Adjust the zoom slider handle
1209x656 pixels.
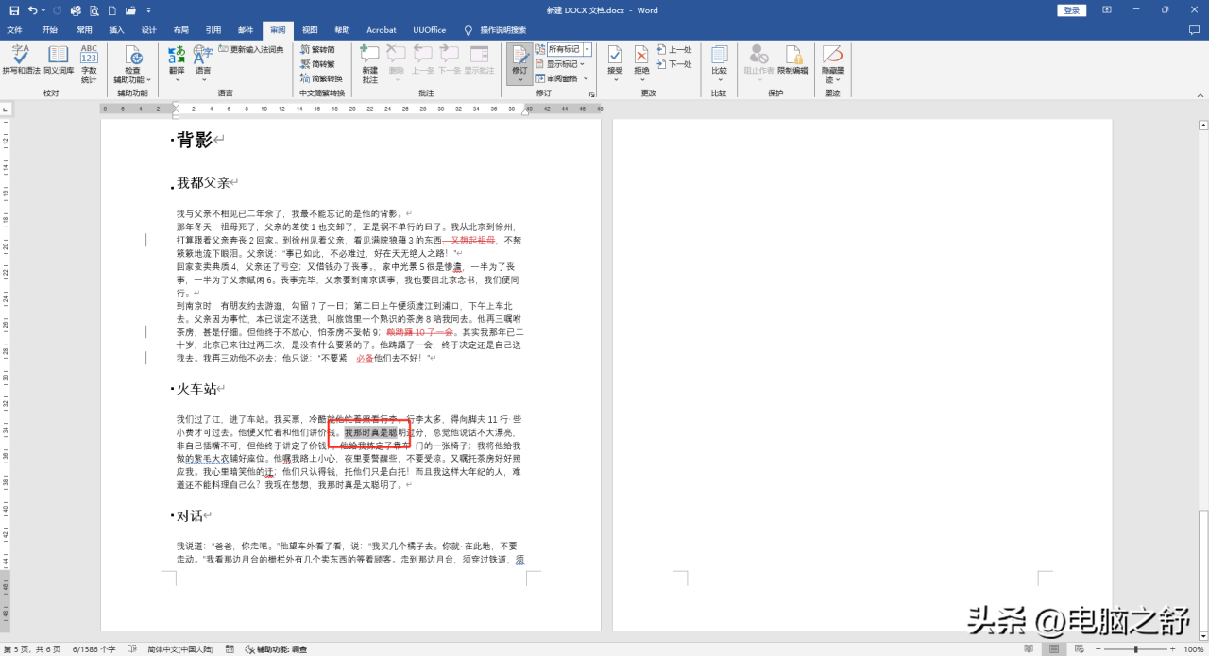[1136, 649]
